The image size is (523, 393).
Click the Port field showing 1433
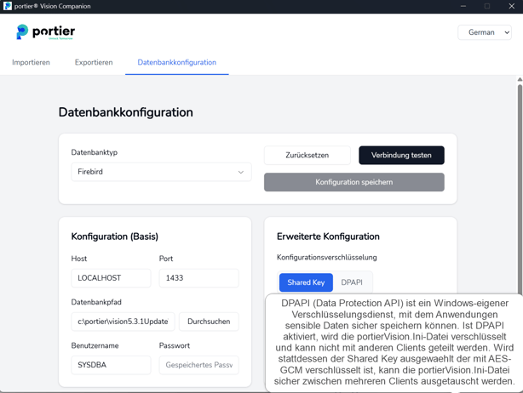click(198, 278)
